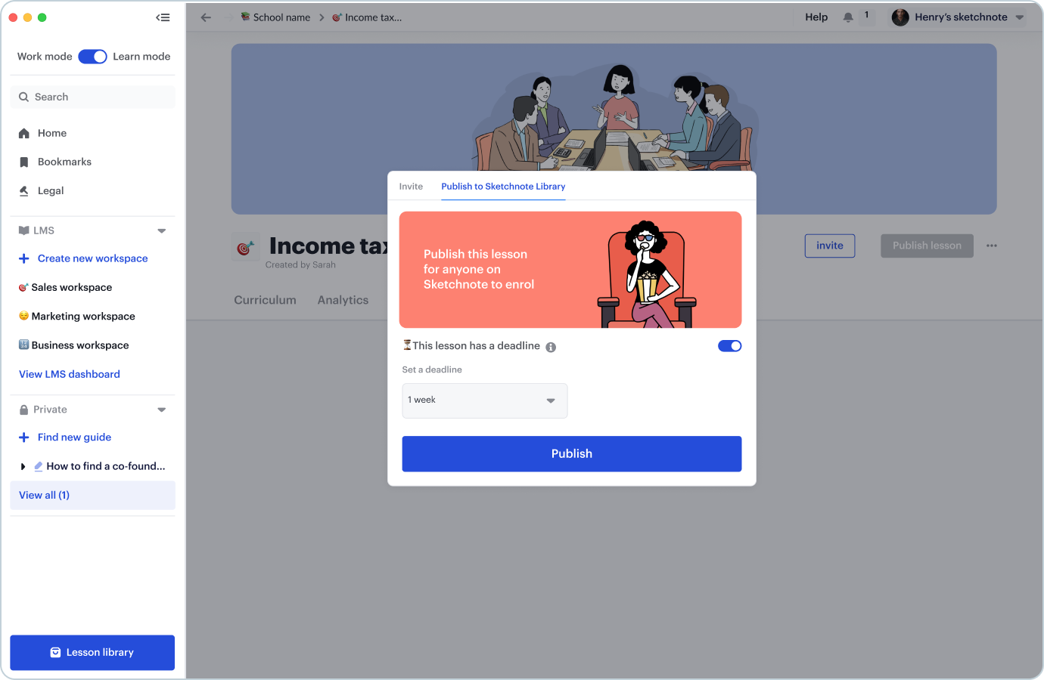The image size is (1044, 680).
Task: Open View LMS dashboard link
Action: tap(70, 374)
